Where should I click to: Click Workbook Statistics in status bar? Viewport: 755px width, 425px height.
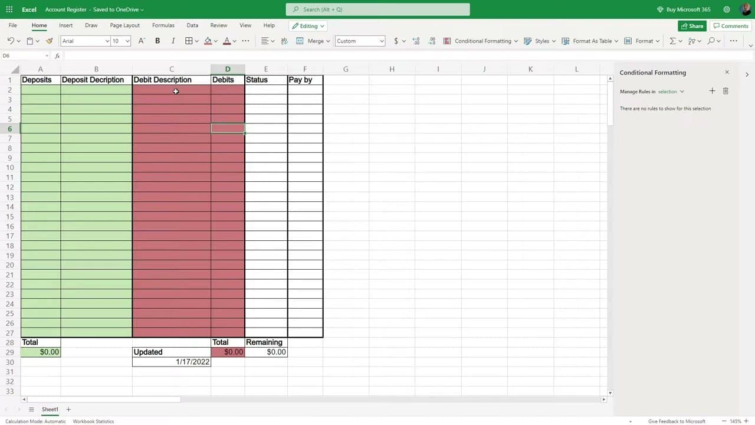point(93,421)
